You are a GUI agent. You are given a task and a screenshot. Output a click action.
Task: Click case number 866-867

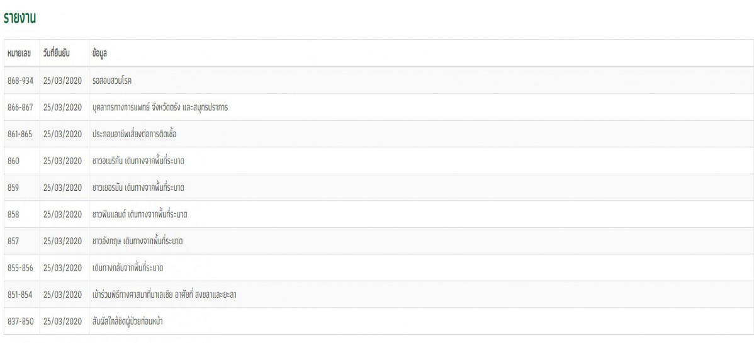(20, 107)
